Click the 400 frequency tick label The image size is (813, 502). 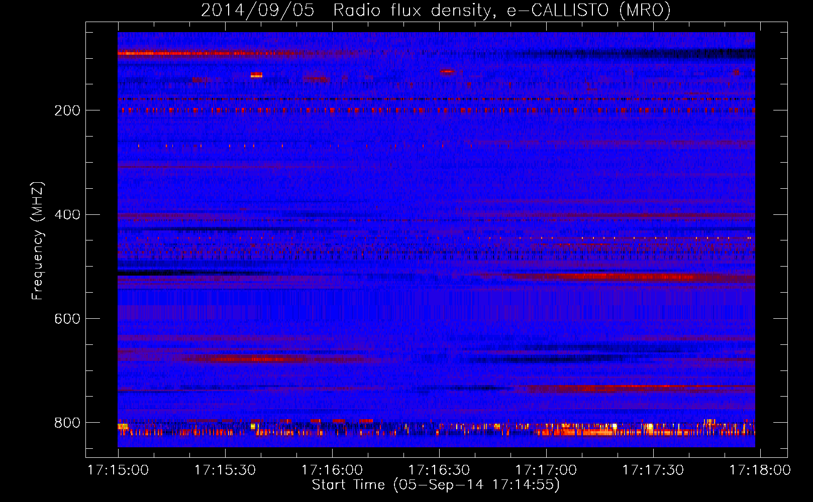click(67, 215)
